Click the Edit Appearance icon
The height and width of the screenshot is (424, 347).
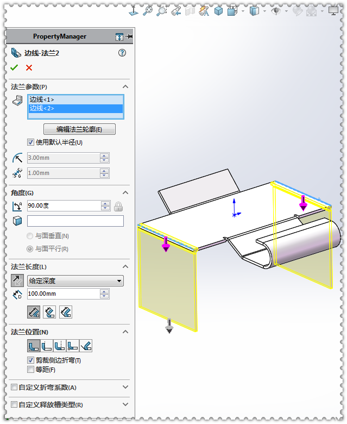[x=298, y=11]
